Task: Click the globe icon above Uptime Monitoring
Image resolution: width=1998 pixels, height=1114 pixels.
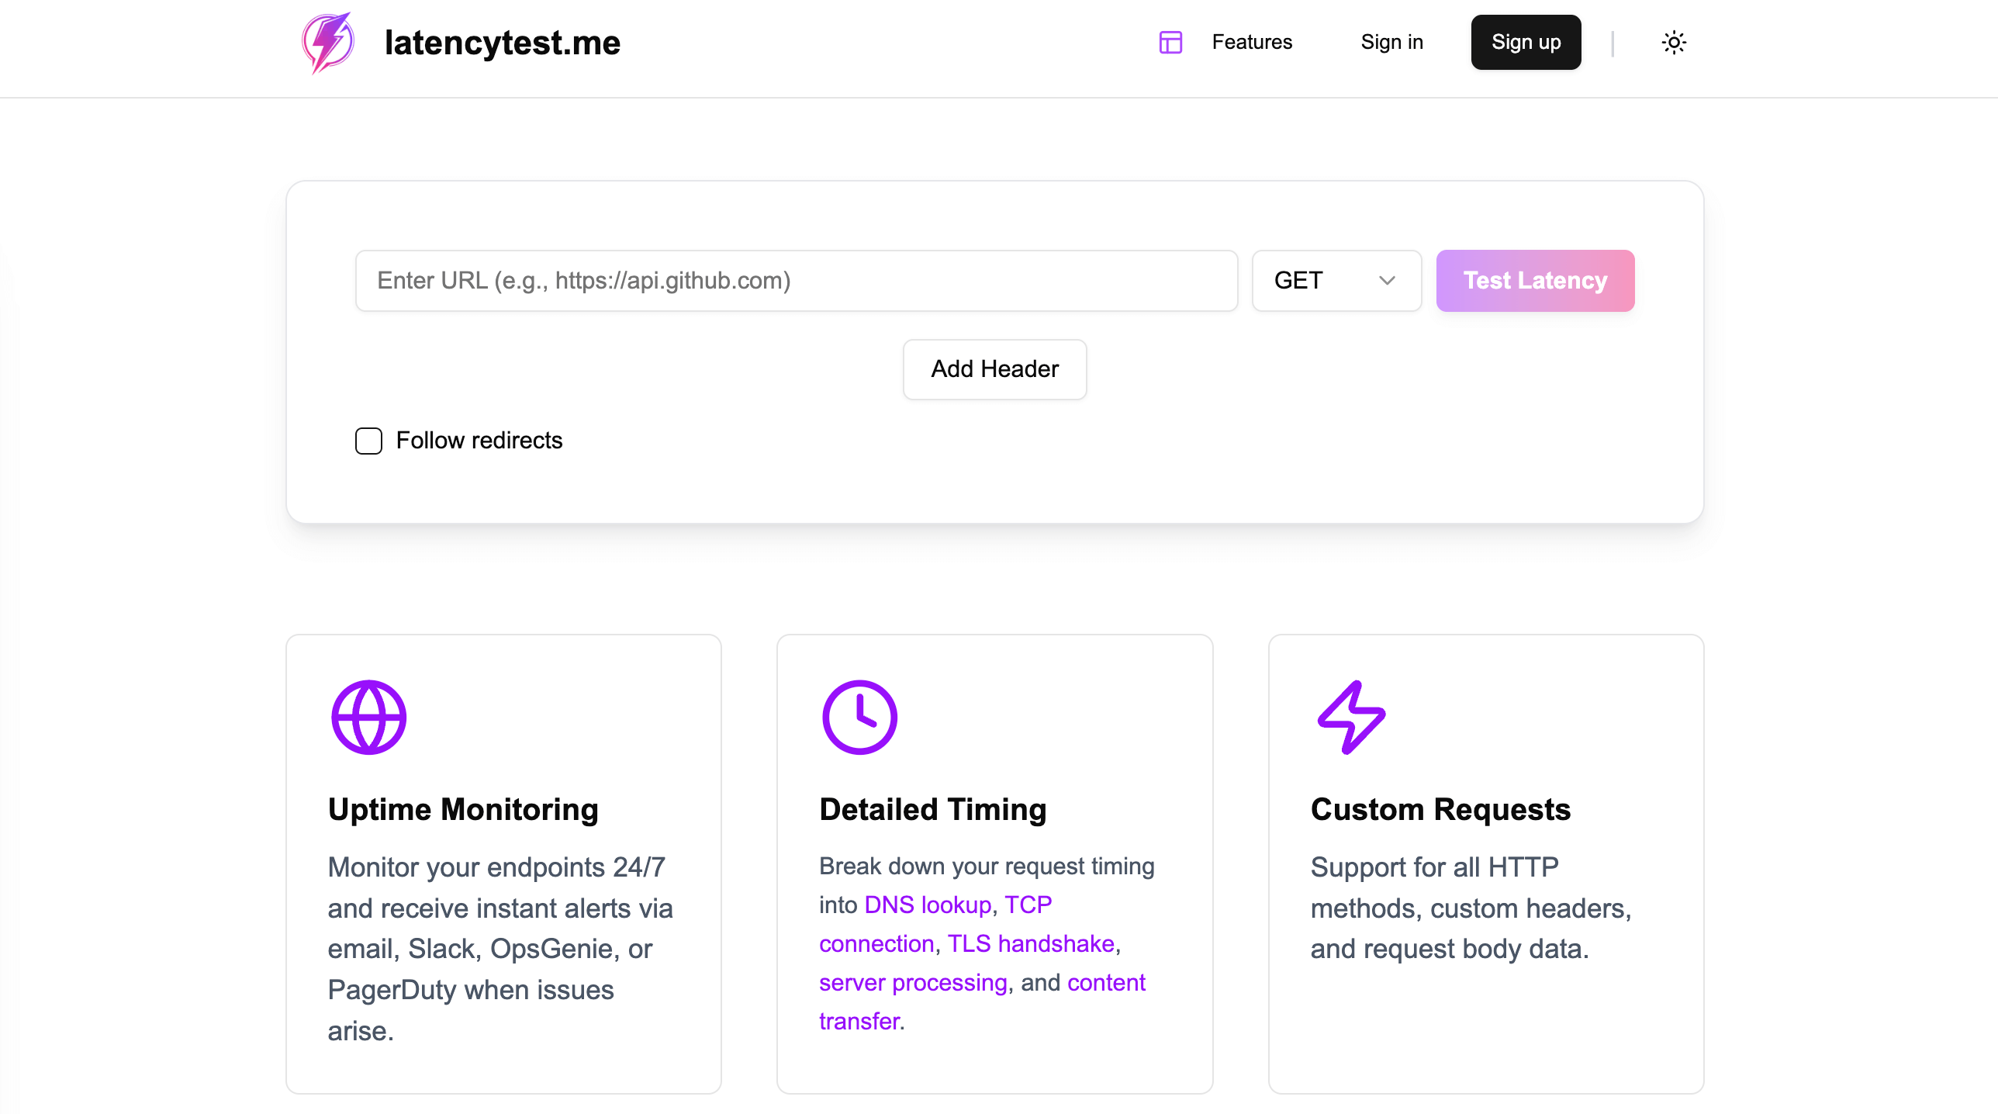Action: [x=368, y=716]
